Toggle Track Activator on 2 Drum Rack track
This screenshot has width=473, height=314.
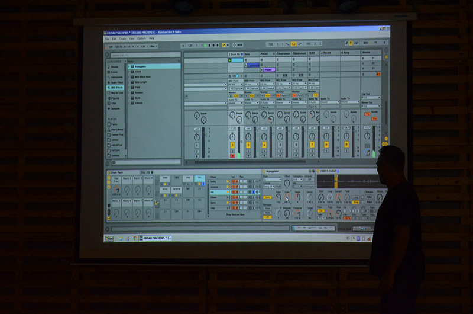232,145
